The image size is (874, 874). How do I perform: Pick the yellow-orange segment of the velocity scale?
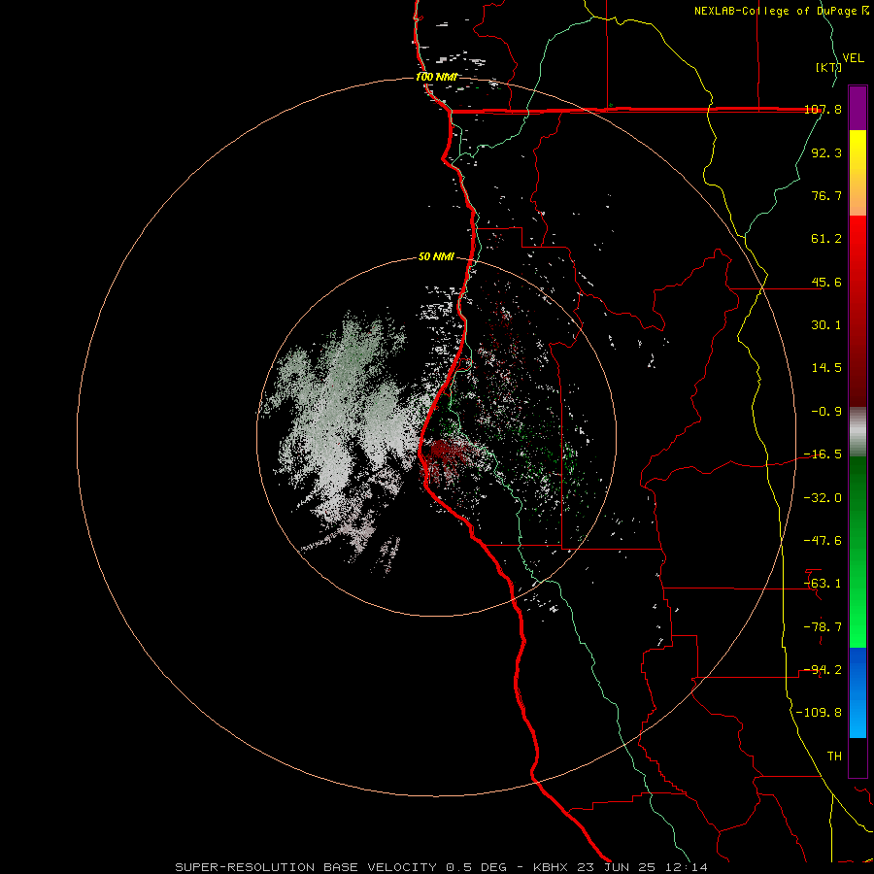pyautogui.click(x=857, y=173)
